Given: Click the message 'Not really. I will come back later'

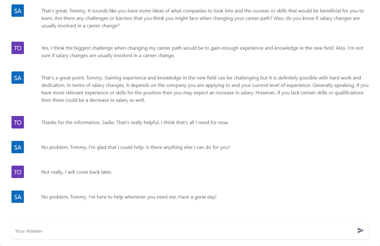Looking at the screenshot, I should coord(76,172).
